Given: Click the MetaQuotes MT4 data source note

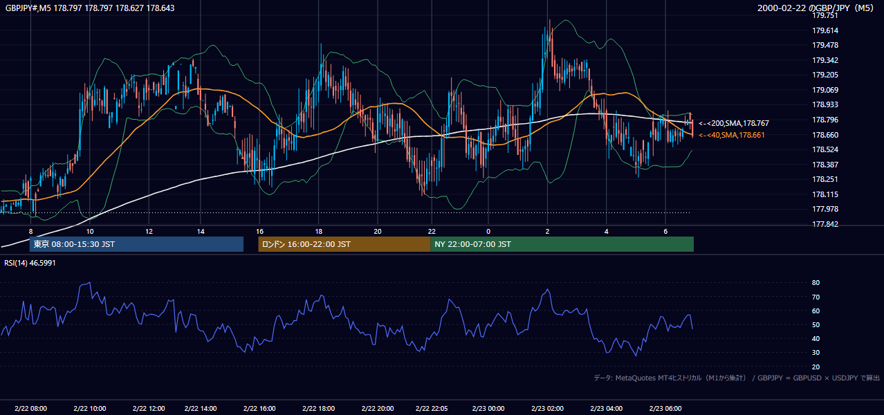Looking at the screenshot, I should [737, 378].
